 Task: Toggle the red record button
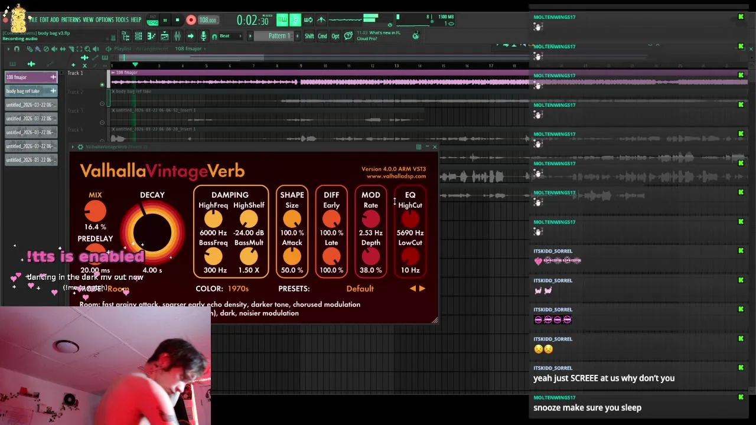[x=191, y=20]
